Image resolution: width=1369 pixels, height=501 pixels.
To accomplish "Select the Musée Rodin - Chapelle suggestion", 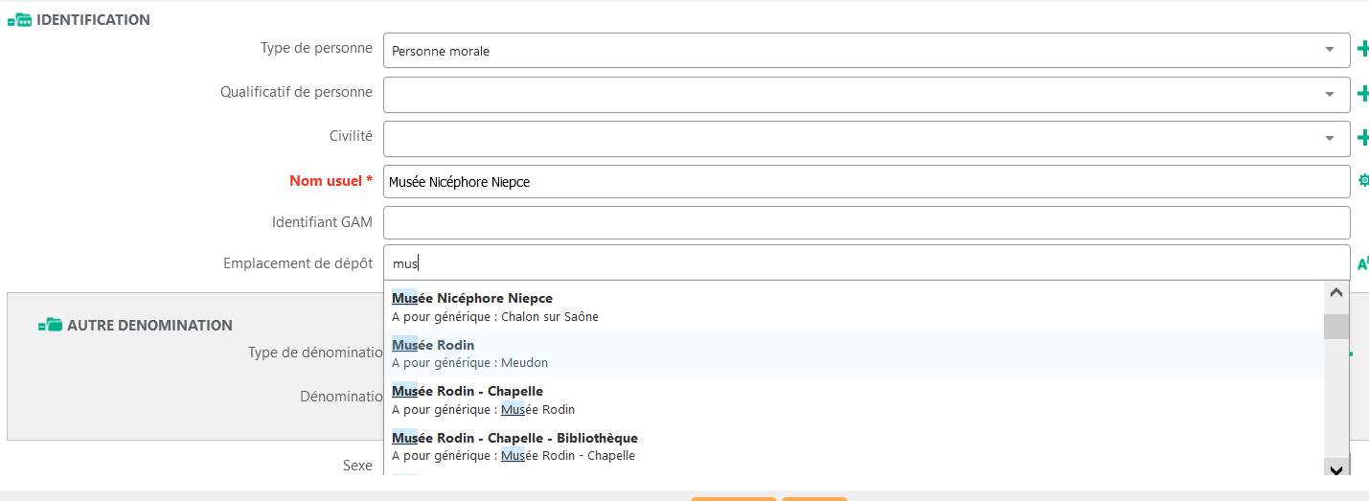I will (854, 399).
